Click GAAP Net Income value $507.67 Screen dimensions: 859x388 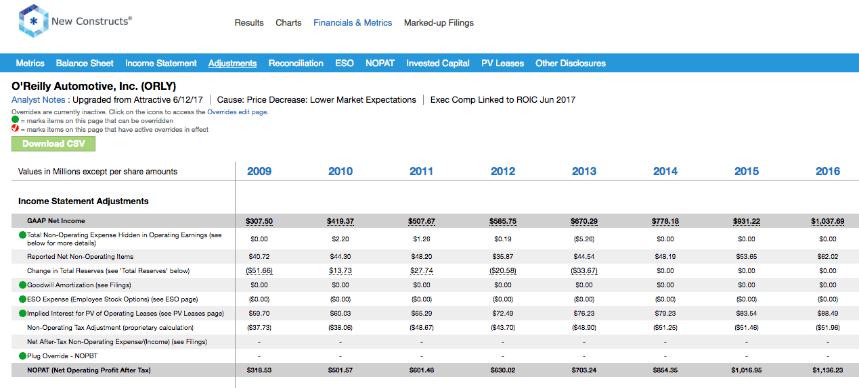pos(422,221)
